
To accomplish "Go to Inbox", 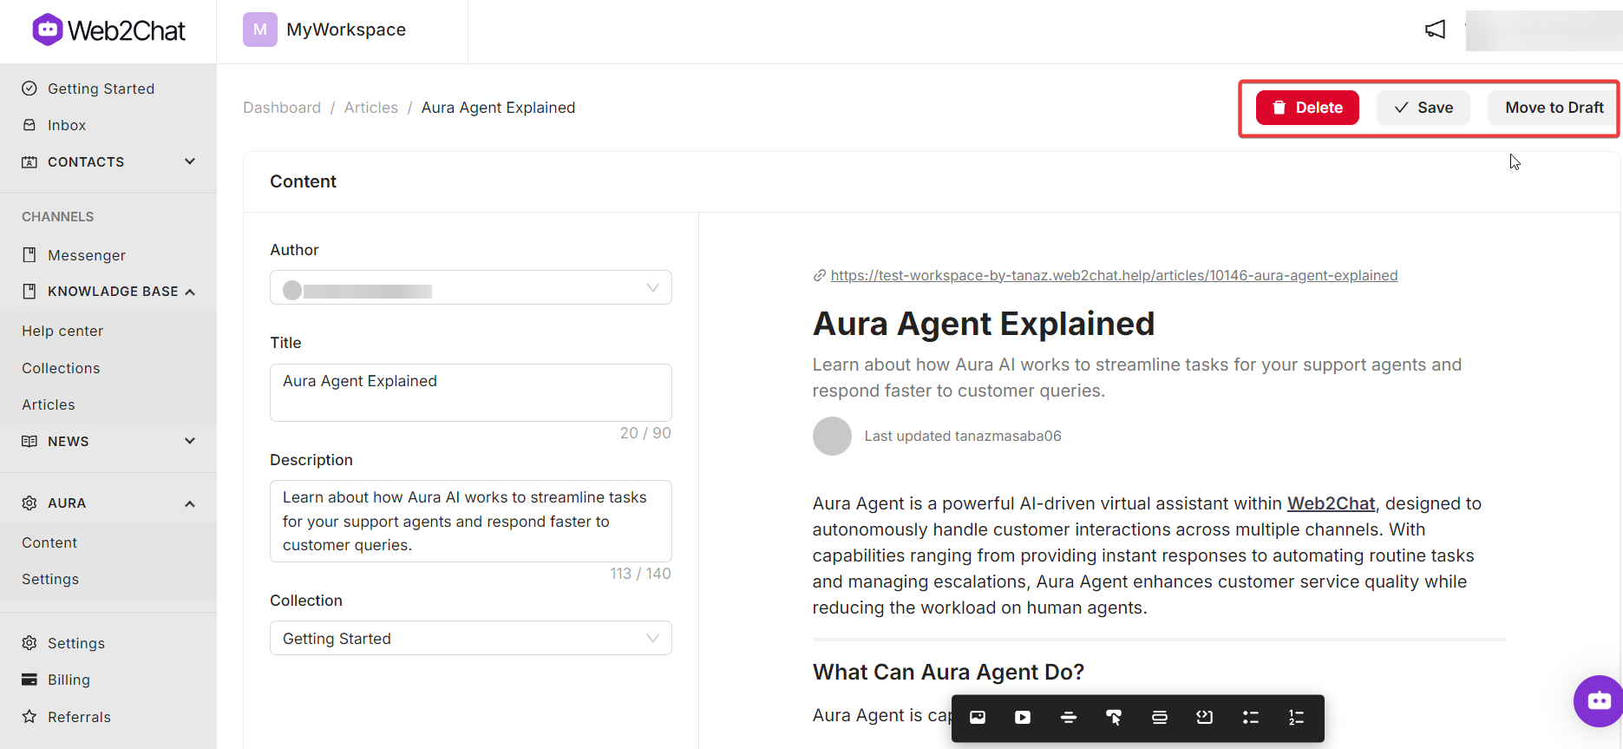I will coord(67,125).
